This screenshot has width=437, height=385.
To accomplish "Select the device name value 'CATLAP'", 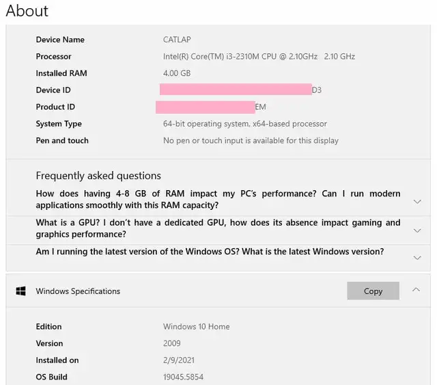I will coord(177,40).
